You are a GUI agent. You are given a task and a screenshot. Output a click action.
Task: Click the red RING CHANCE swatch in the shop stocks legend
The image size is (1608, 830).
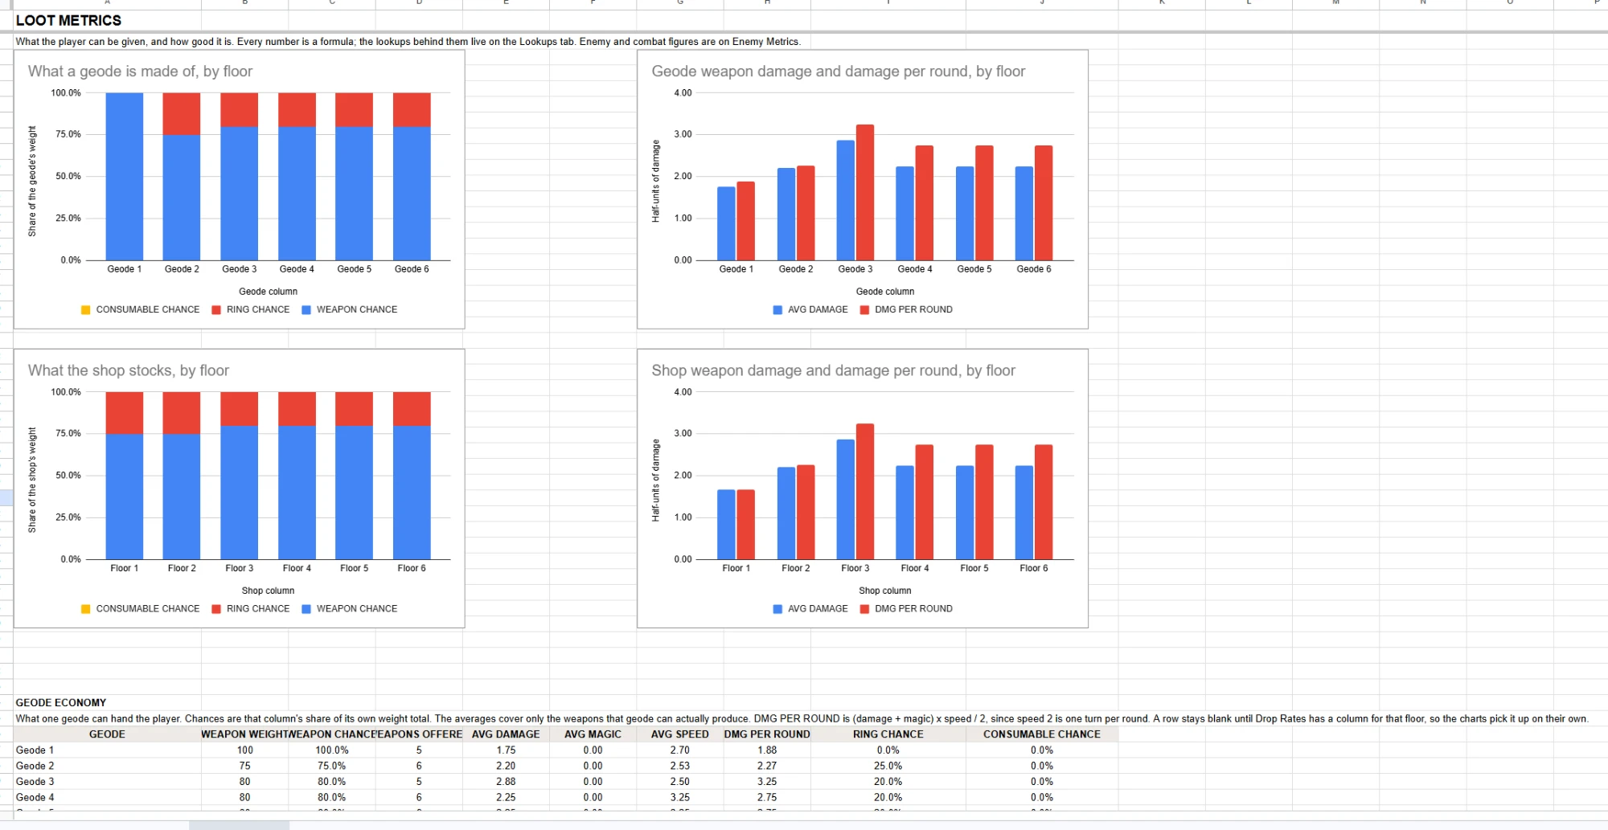pos(216,609)
